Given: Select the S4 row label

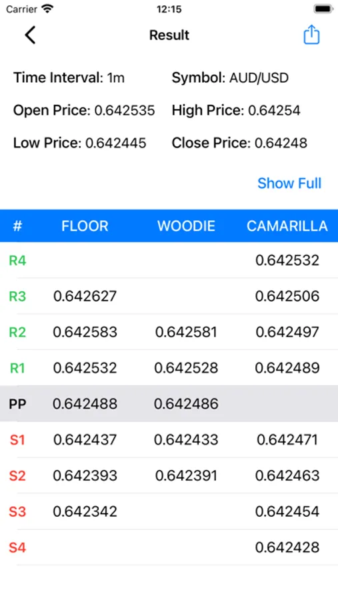Looking at the screenshot, I should click(17, 548).
